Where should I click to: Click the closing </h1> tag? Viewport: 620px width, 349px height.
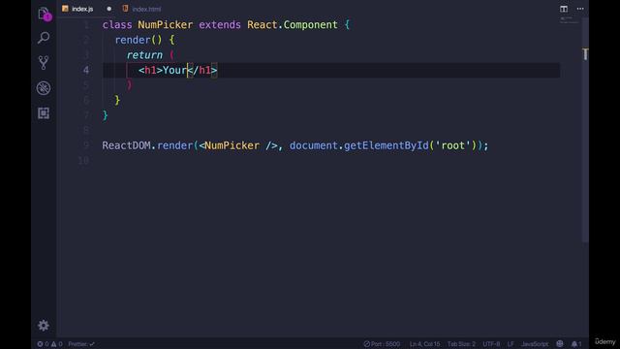tap(202, 70)
